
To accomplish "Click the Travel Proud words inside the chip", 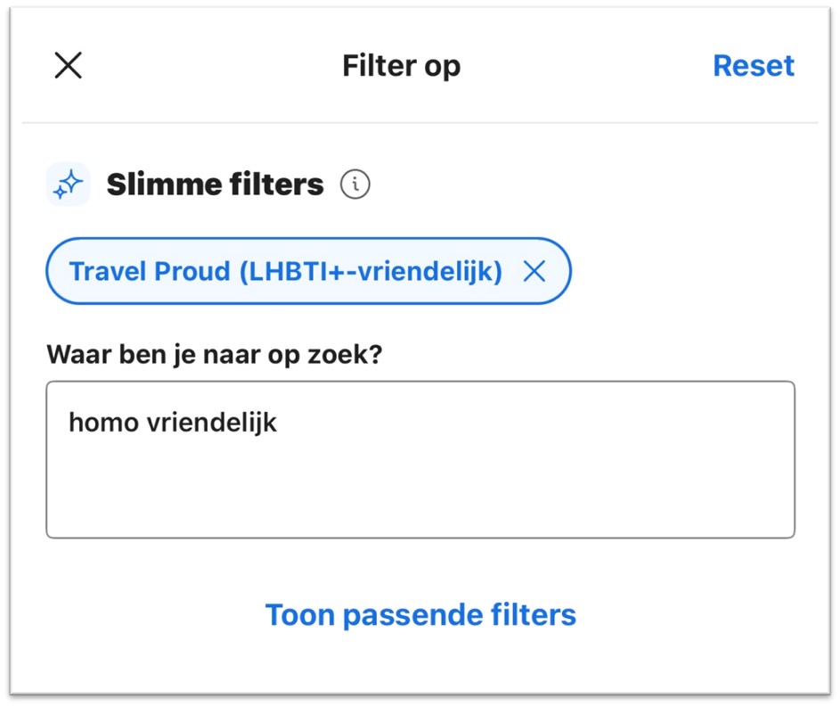I will (x=149, y=272).
